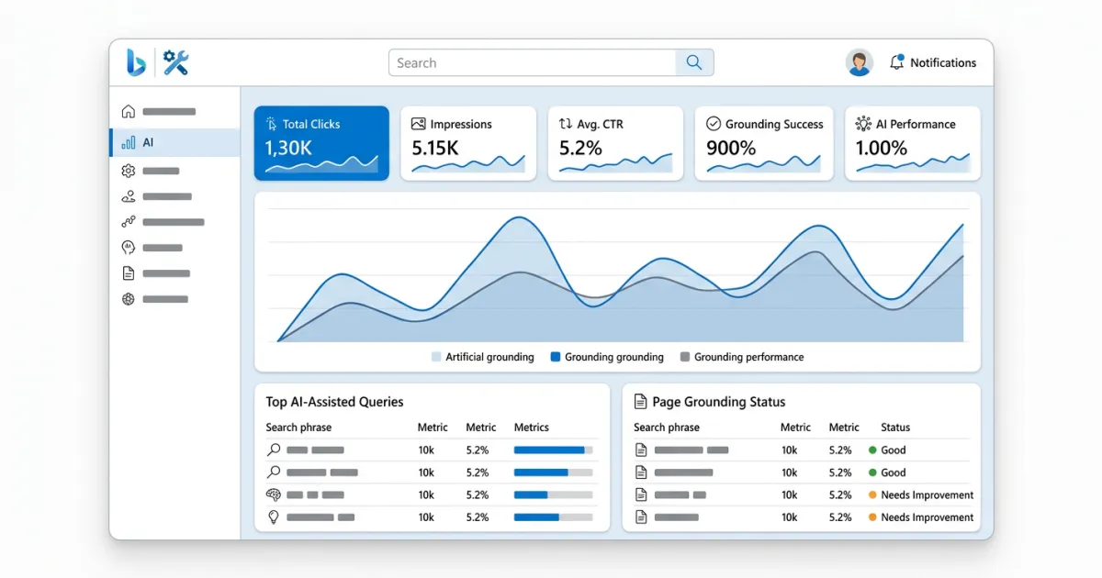The width and height of the screenshot is (1102, 578).
Task: Click the metrics bar in the lightbulb row
Action: (553, 517)
